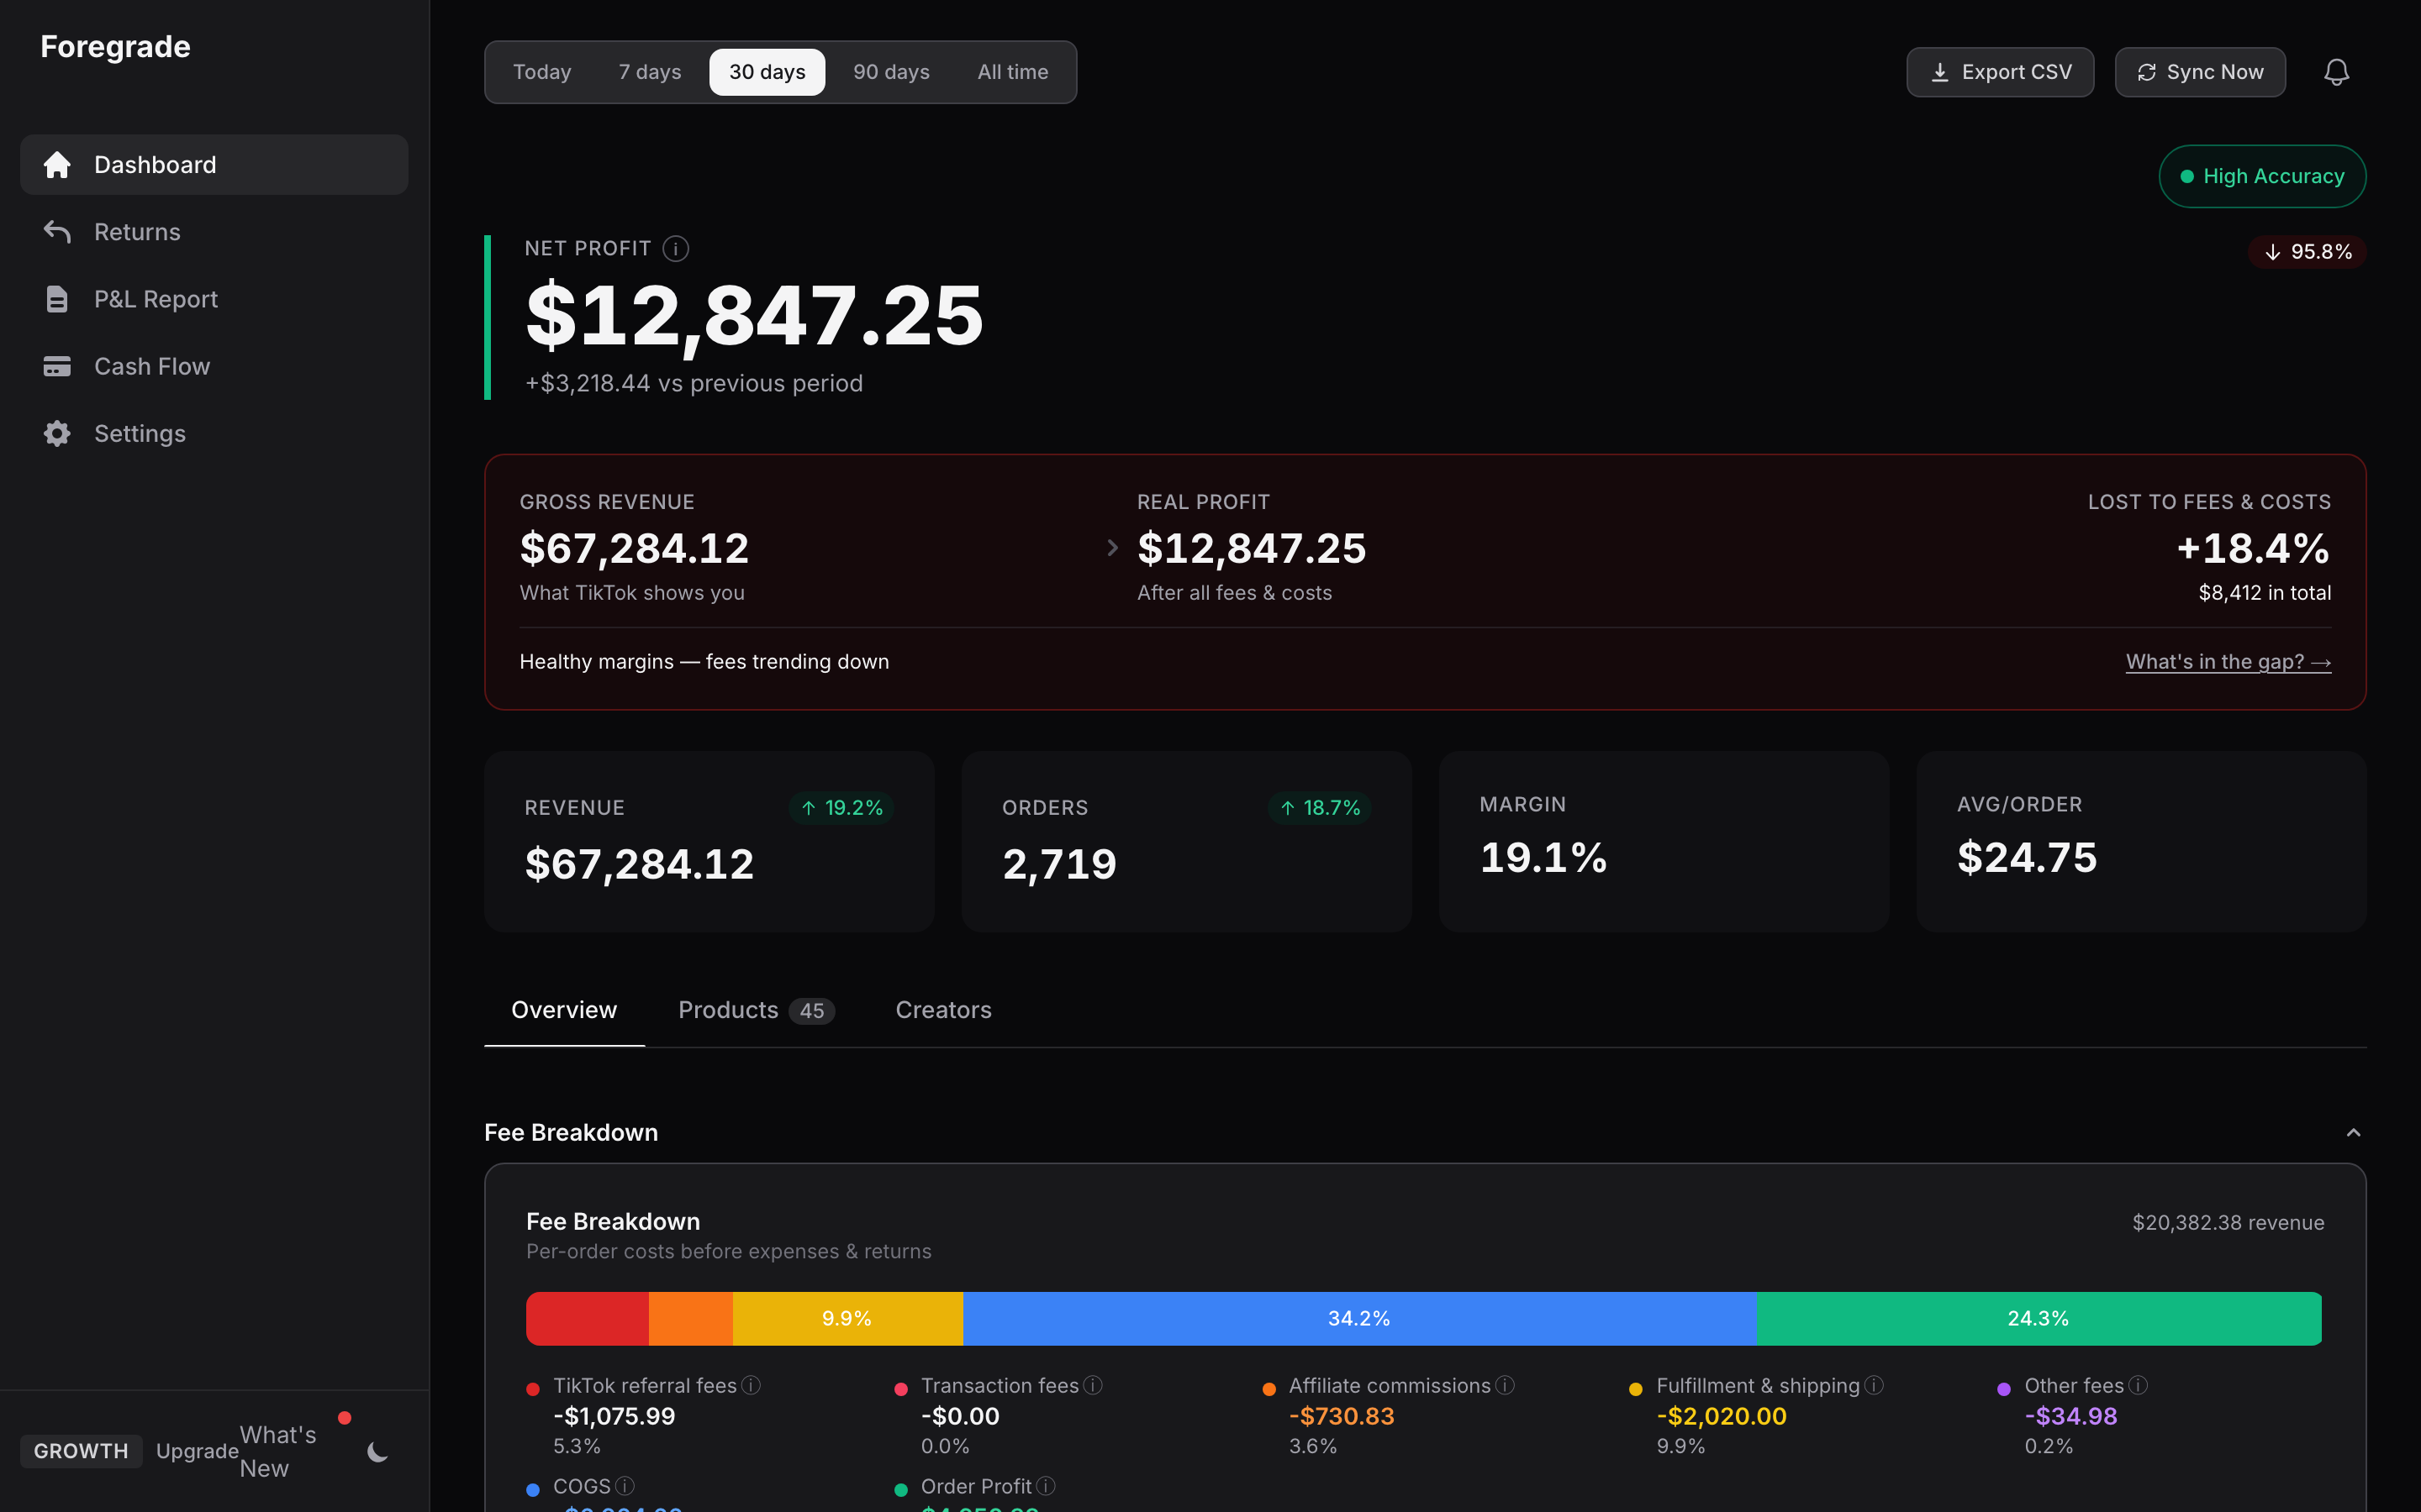Click the Settings gear icon
2421x1512 pixels.
coord(57,433)
